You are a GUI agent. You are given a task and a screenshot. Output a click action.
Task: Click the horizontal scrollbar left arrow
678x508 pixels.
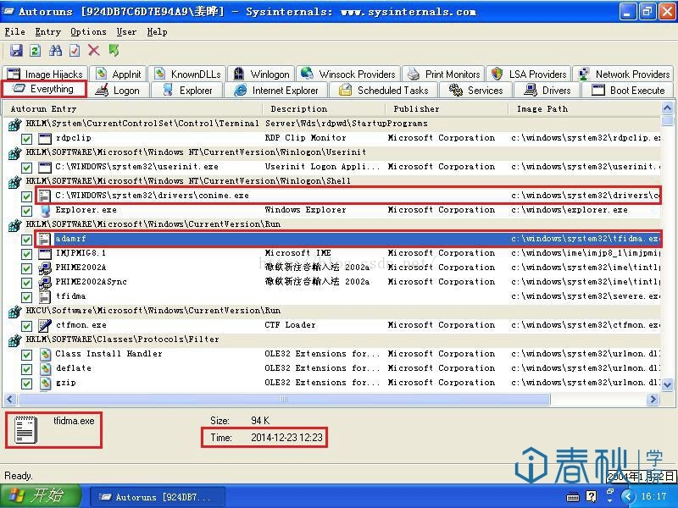10,400
